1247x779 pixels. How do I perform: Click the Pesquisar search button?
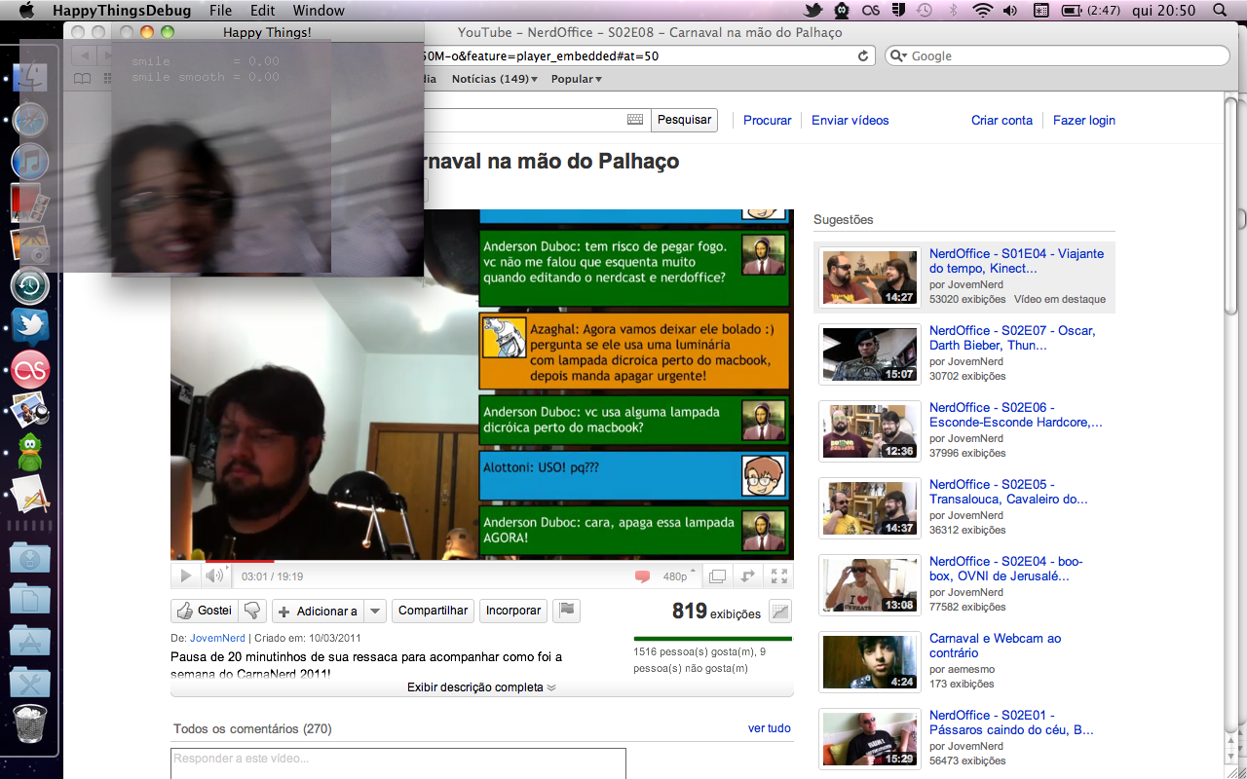(x=684, y=120)
